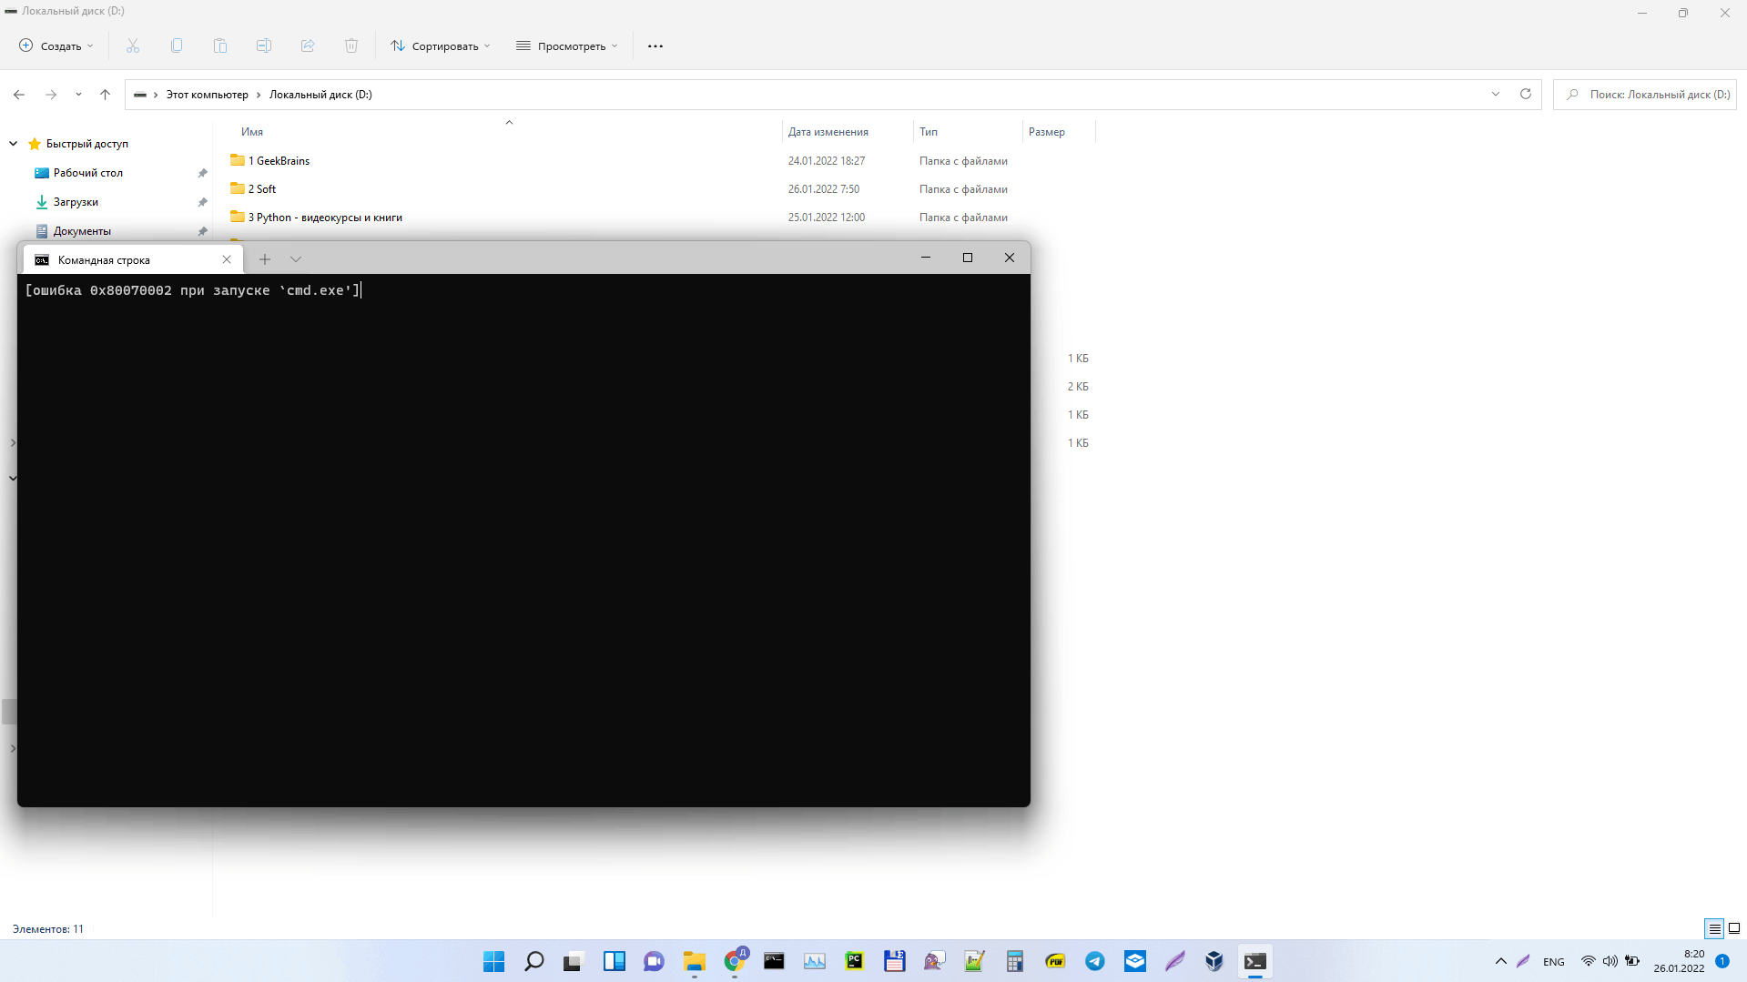The image size is (1747, 982).
Task: Show hidden system tray icons chevron
Action: pos(1500,961)
